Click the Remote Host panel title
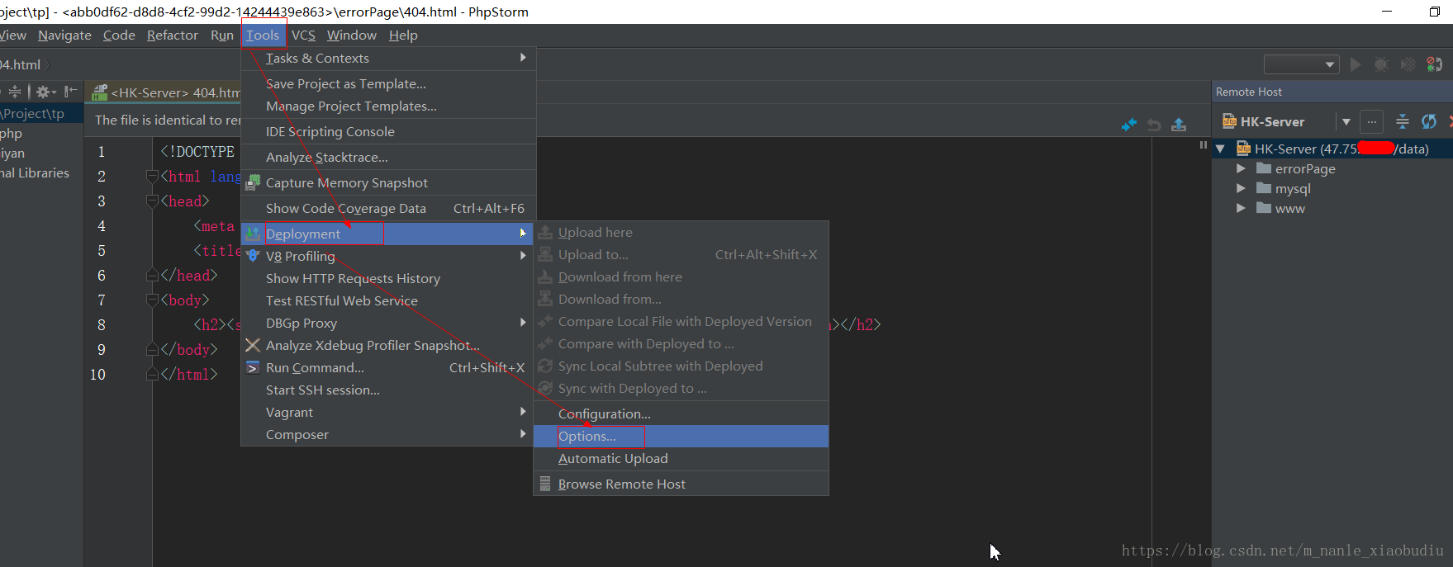Viewport: 1453px width, 567px height. (1249, 92)
